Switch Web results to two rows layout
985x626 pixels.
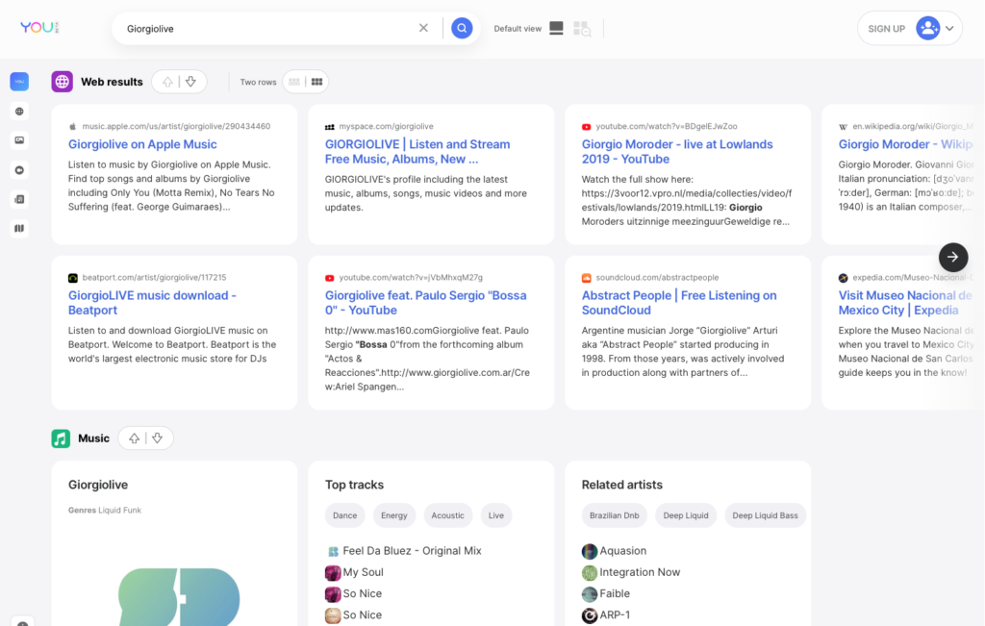317,82
